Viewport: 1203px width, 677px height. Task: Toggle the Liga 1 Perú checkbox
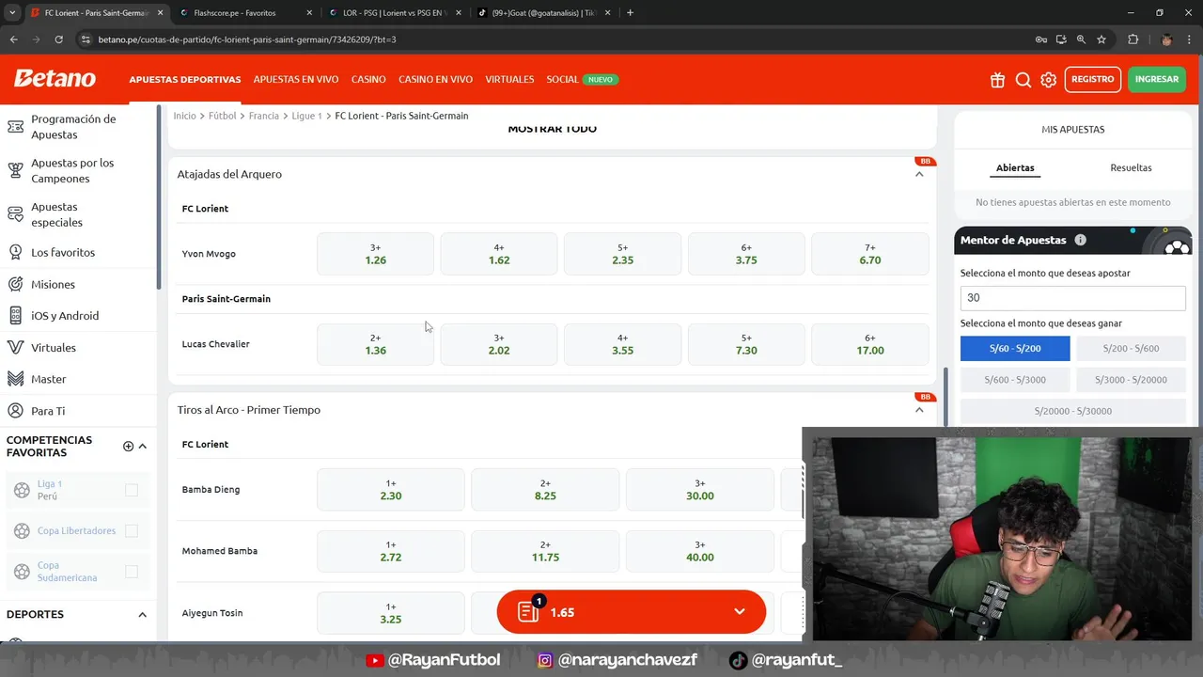tap(132, 490)
